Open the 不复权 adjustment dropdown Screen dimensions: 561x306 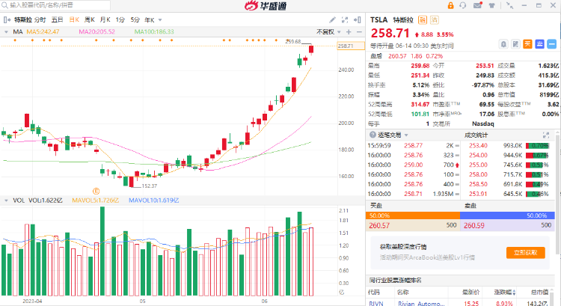[328, 32]
